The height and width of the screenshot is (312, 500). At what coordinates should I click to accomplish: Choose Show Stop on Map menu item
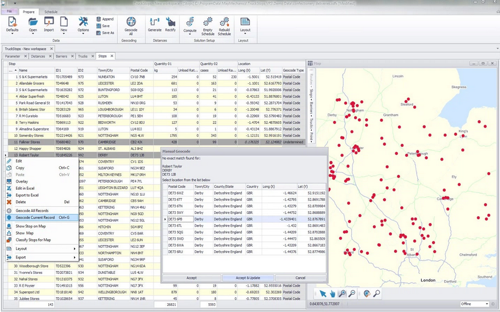point(32,226)
